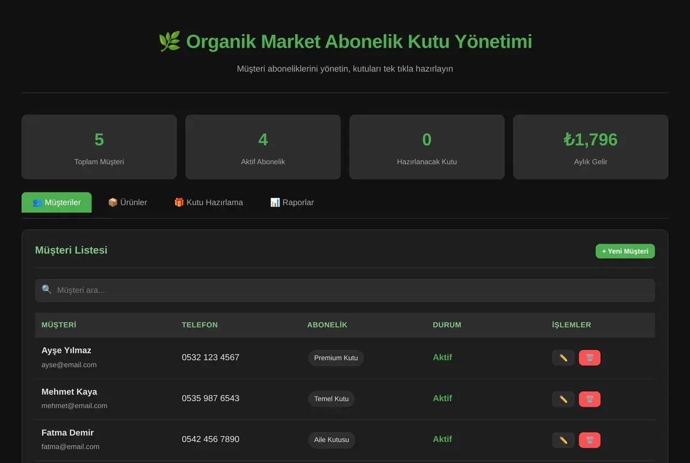
Task: Click the TELEFON column header
Action: tap(200, 325)
